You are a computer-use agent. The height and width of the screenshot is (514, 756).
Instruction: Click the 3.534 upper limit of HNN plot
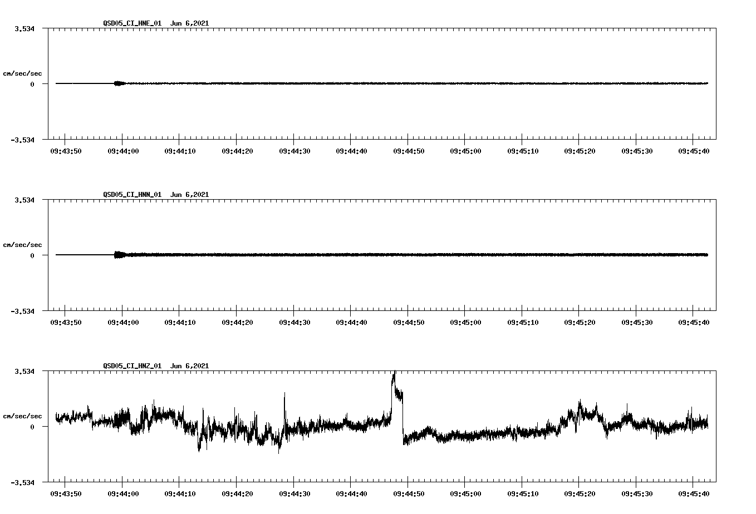point(24,200)
